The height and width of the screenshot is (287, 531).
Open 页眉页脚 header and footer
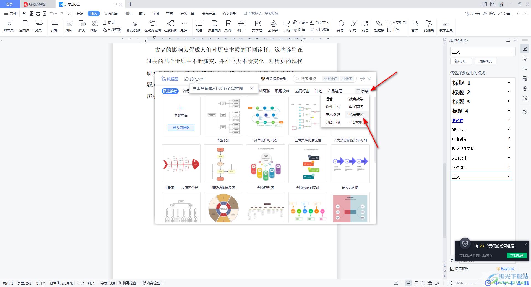pos(215,26)
